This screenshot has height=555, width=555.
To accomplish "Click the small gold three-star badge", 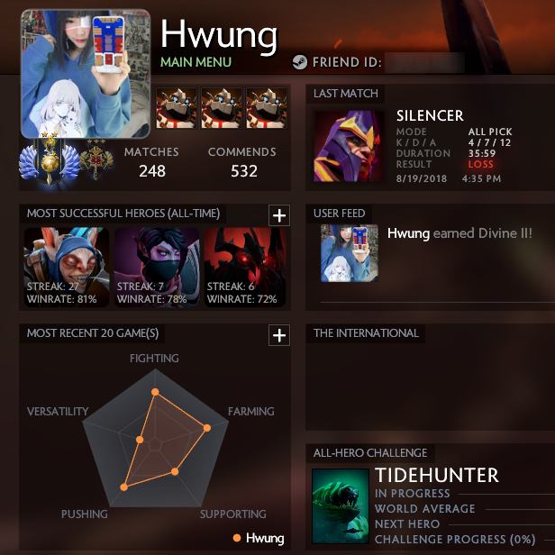I will coord(96,159).
